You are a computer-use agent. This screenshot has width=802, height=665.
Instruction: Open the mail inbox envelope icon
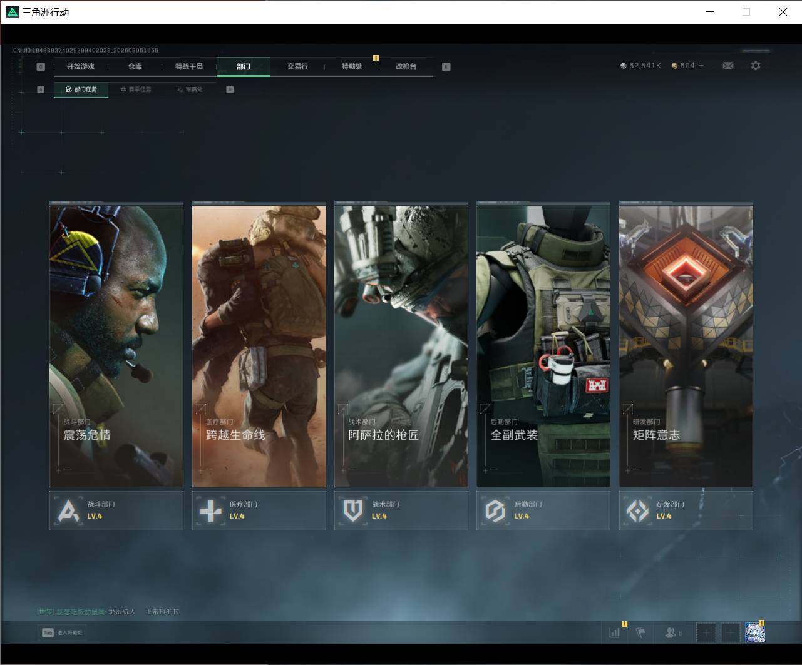click(x=727, y=66)
